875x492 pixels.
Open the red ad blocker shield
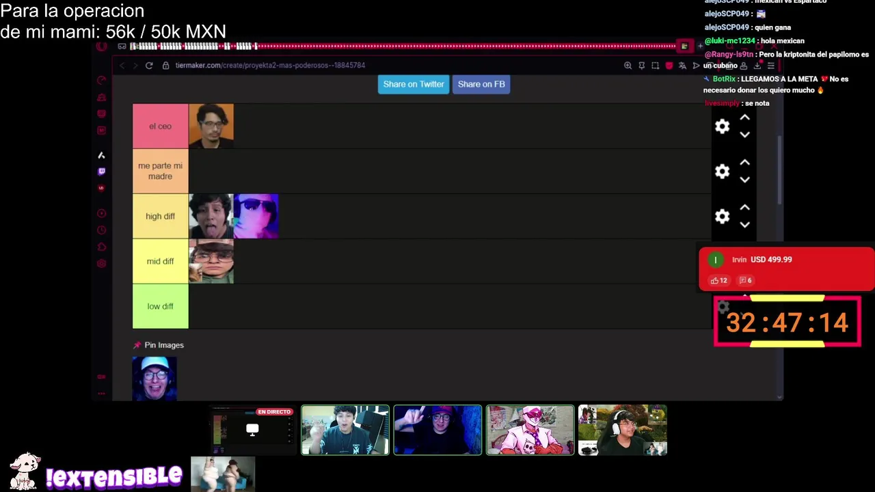coord(669,66)
